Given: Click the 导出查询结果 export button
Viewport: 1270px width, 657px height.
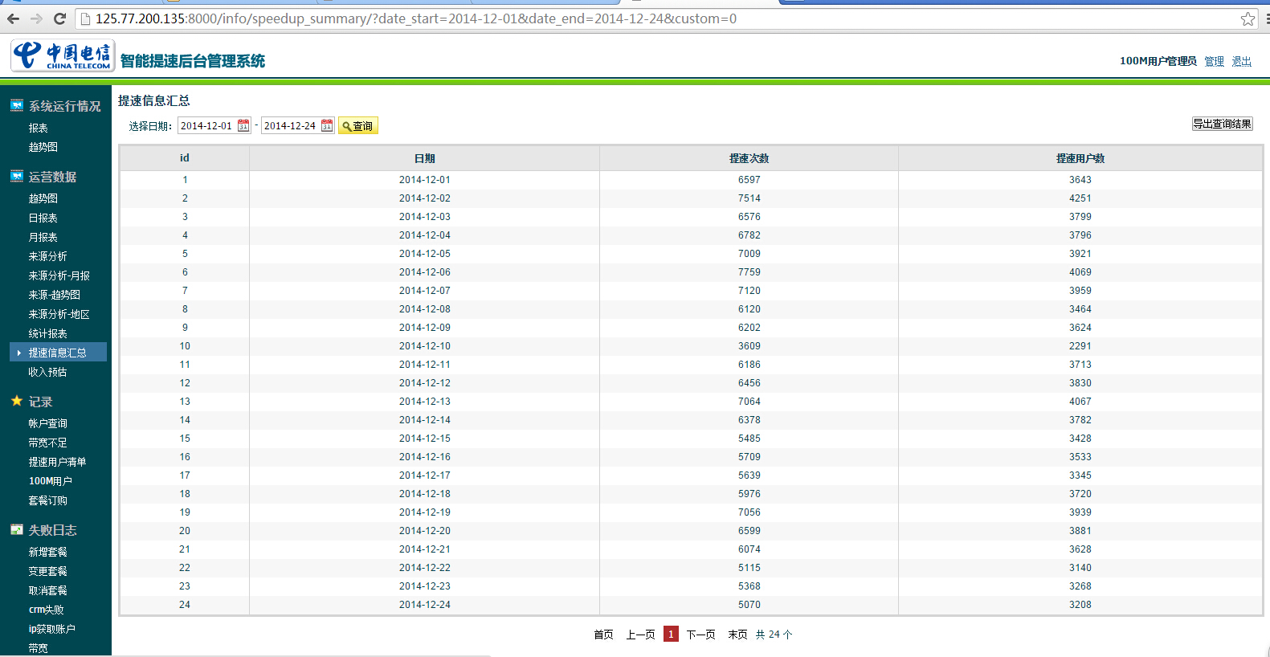Looking at the screenshot, I should pyautogui.click(x=1222, y=124).
